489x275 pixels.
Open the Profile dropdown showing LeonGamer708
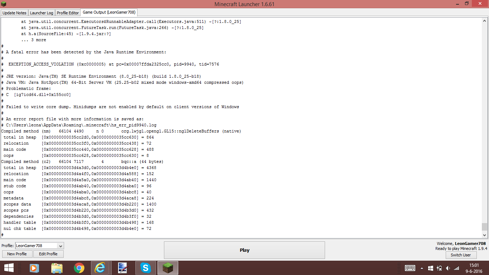click(40, 246)
